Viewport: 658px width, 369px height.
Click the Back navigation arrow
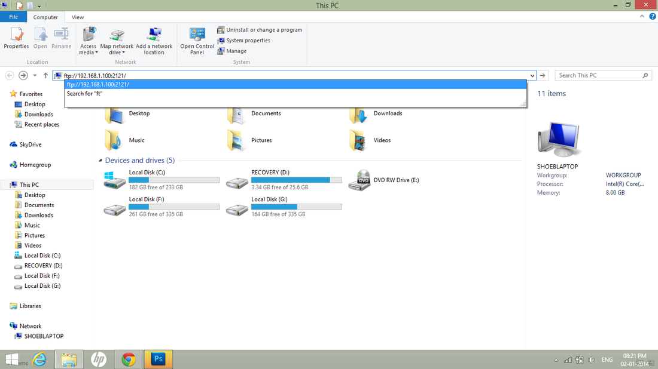9,75
